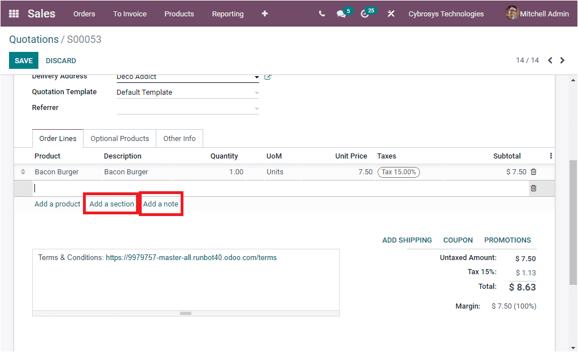Click the drag handle beside Bacon Burger
The image size is (578, 352).
click(22, 171)
